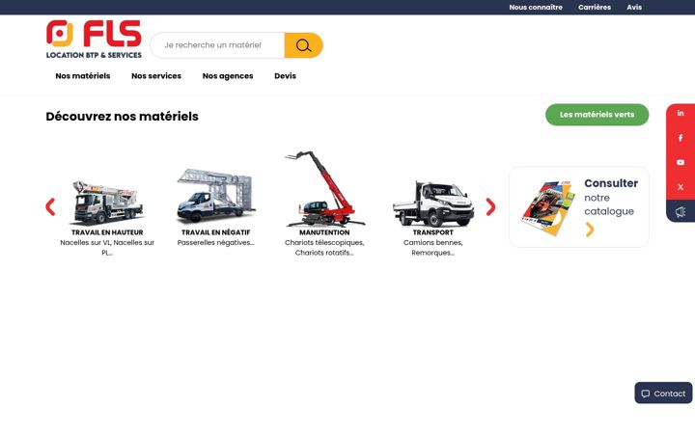
Task: Open the Nos agences menu
Action: 228,76
